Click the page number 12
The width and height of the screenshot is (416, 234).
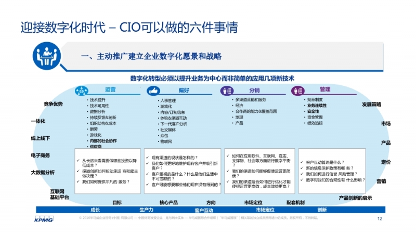[380, 218]
